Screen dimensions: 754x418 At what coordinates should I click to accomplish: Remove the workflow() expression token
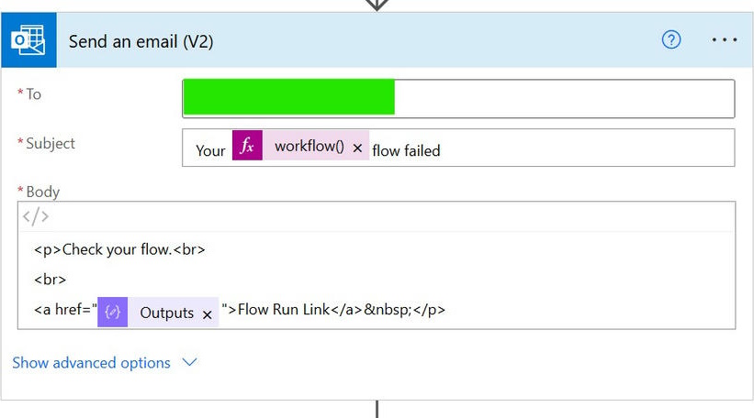click(x=357, y=148)
